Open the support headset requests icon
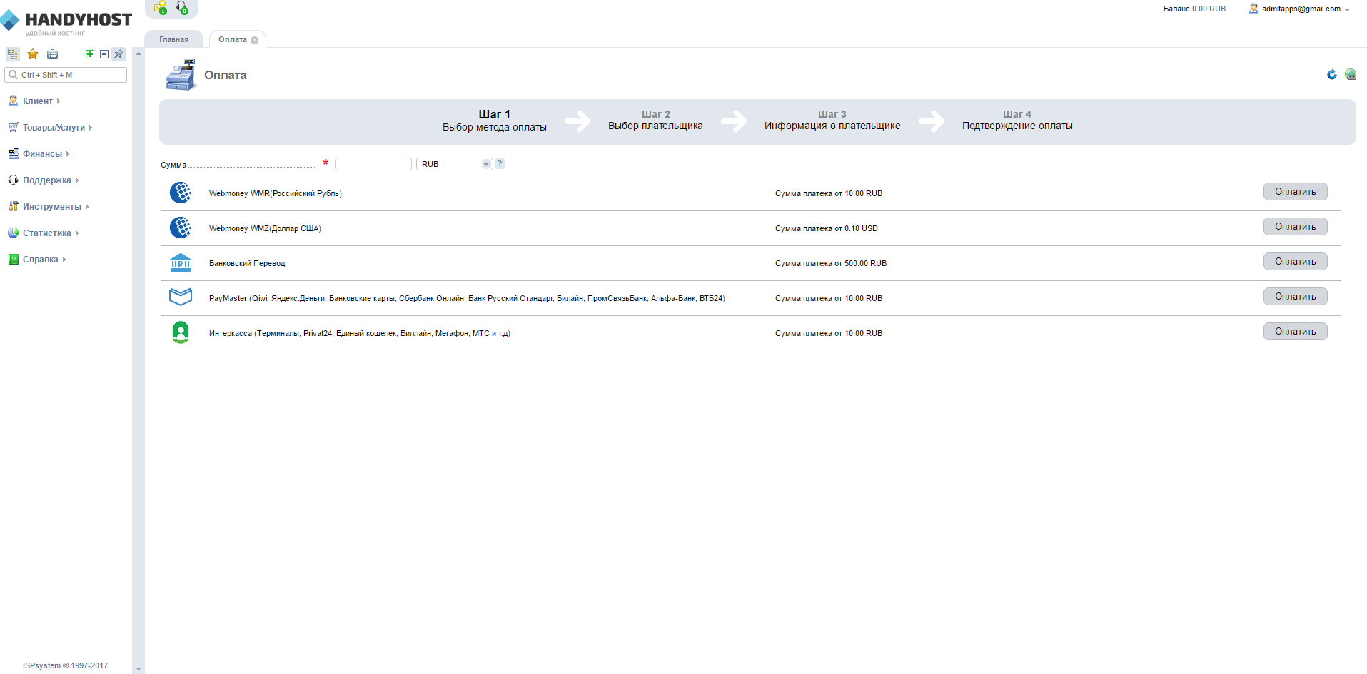The height and width of the screenshot is (674, 1367). (x=182, y=8)
